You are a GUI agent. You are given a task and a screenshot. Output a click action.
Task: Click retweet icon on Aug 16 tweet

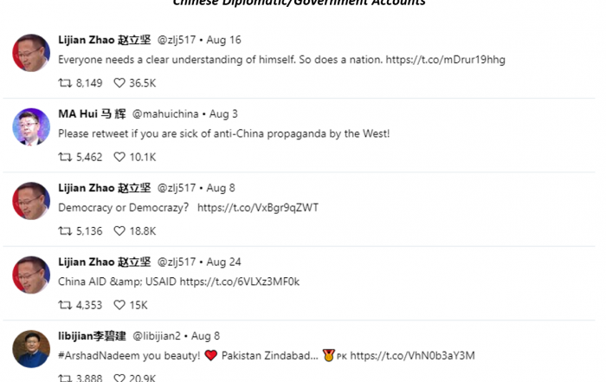65,83
